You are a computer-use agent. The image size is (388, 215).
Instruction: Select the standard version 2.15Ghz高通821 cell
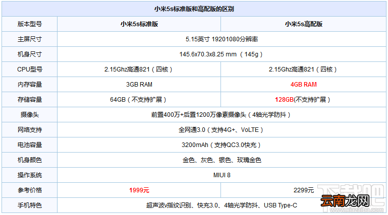click(139, 69)
